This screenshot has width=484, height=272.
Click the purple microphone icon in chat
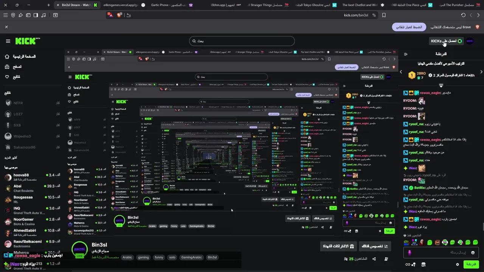[409, 252]
